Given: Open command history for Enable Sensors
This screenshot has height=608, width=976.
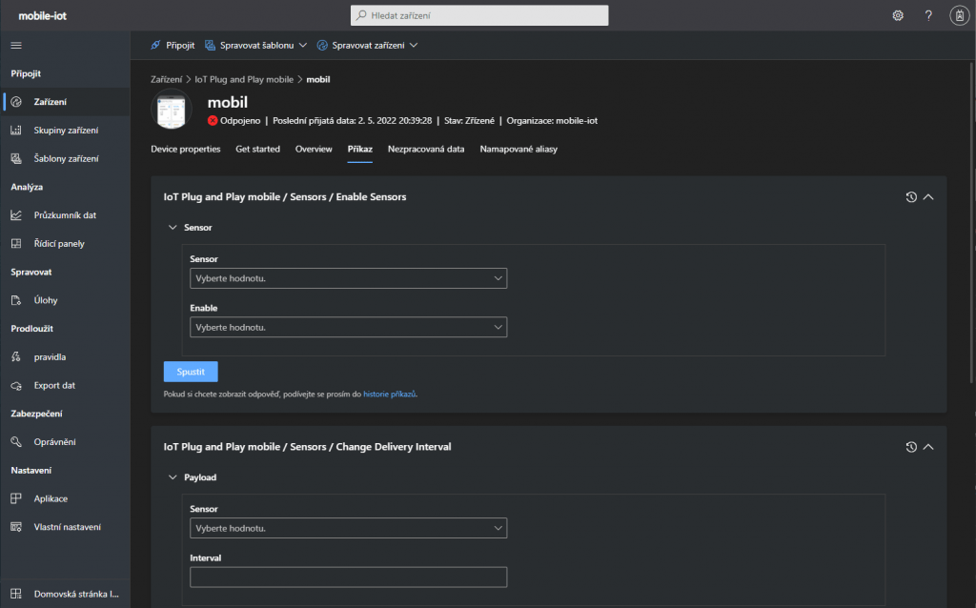Looking at the screenshot, I should point(911,197).
